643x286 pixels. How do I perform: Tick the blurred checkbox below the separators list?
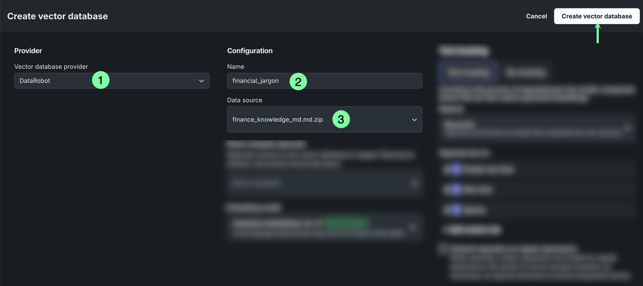pyautogui.click(x=443, y=249)
